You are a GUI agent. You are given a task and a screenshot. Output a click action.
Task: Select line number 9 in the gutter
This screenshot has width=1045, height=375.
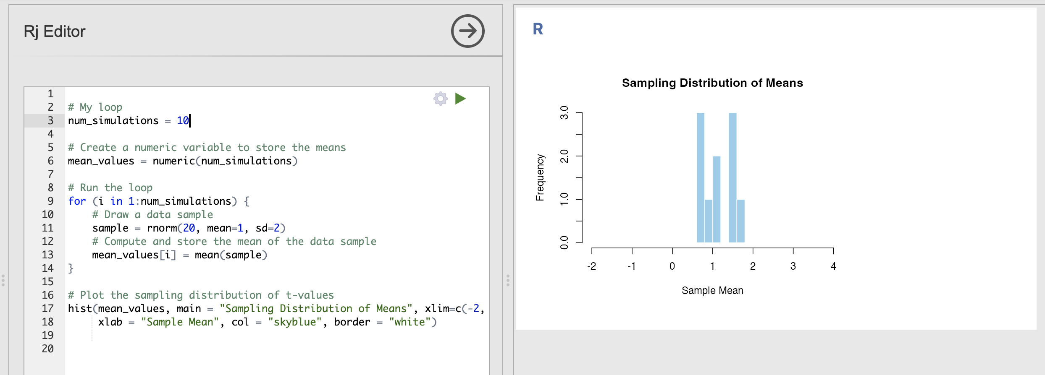point(50,201)
